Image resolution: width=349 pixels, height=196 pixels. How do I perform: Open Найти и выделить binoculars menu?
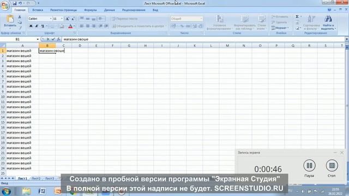pyautogui.click(x=328, y=22)
